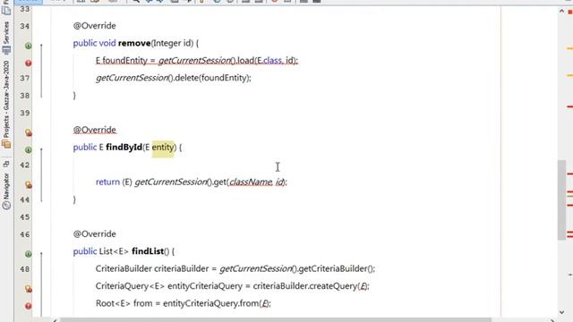Click 'getCriteriaBuilder' method call
573x322 pixels.
(333, 268)
